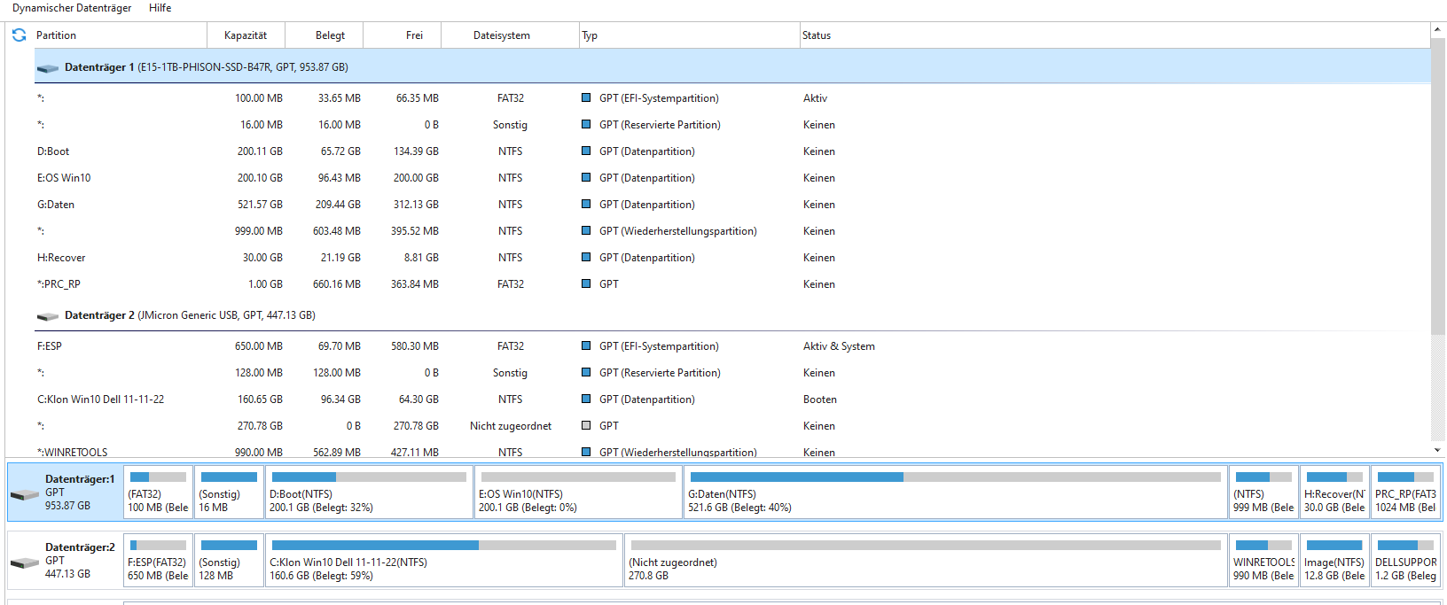Click the Datenträger:2 drive icon in disk map

24,562
